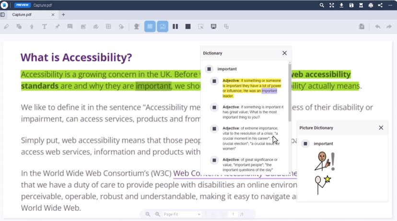Click the exclamation picture symbol for important
Screen dimensions: 397x221
325,161
